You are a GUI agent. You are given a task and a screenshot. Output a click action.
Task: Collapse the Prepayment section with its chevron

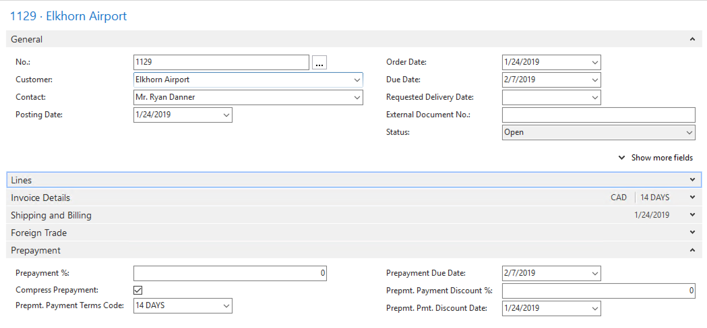pyautogui.click(x=692, y=250)
